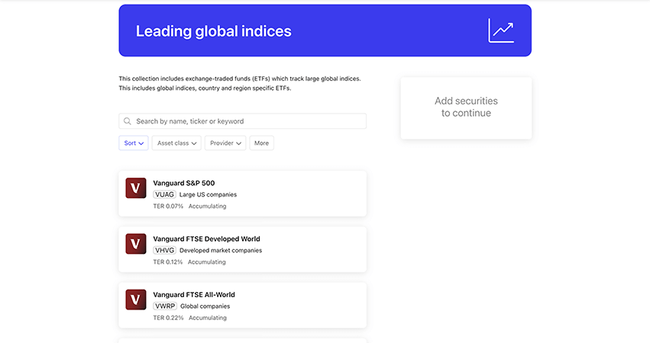Click the Leading global indices heading
Screen dimensions: 650x343
(213, 31)
